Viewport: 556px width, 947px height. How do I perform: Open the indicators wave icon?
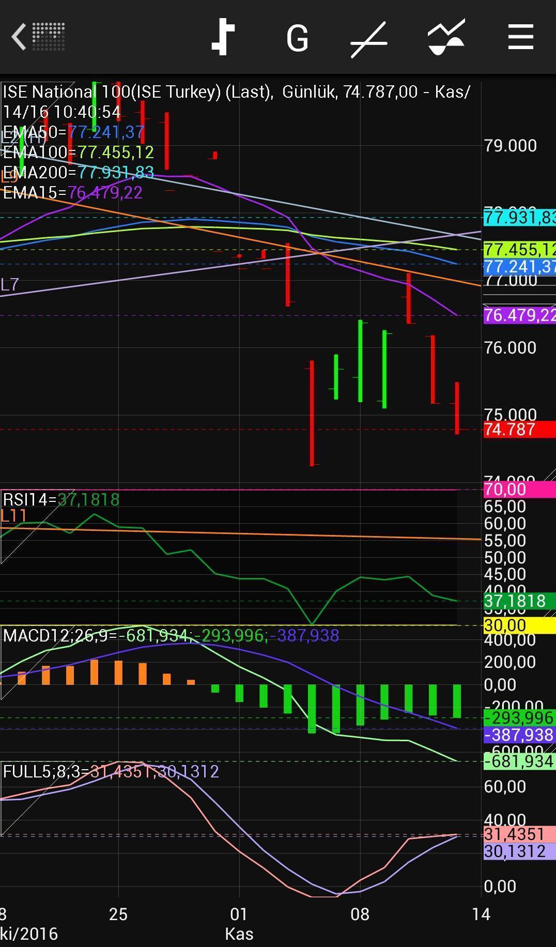(446, 37)
